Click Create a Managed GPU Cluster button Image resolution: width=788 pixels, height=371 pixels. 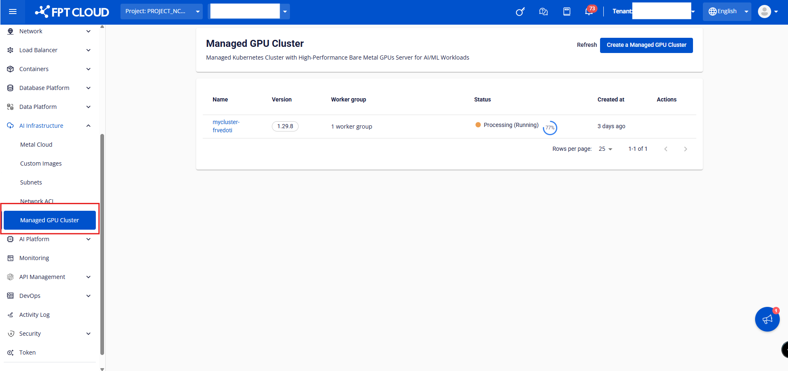pyautogui.click(x=646, y=45)
